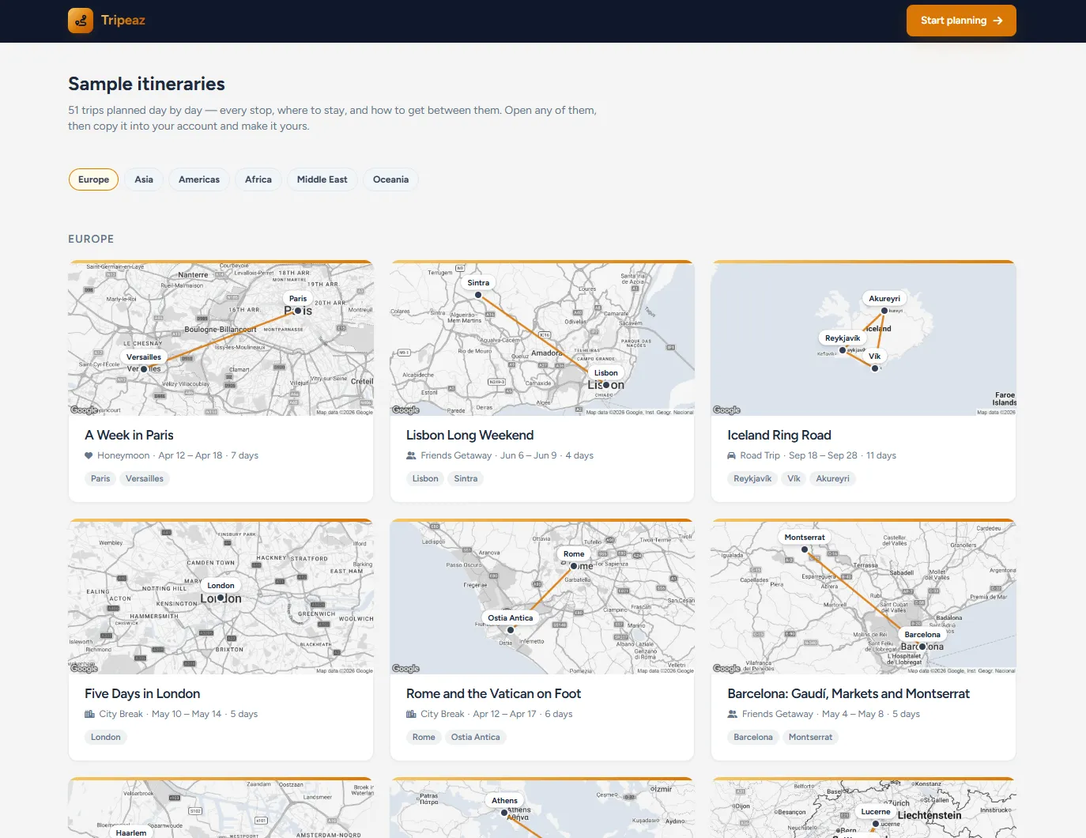Screen dimensions: 1086x838
Task: Click the Google logo on Iceland map
Action: tap(726, 410)
